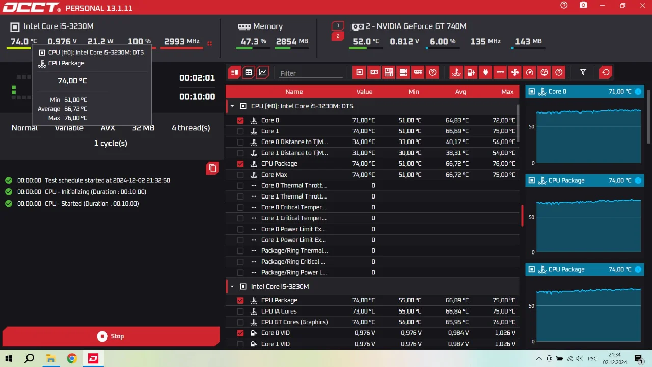This screenshot has height=367, width=652.
Task: Switch monitoring to the table view icon
Action: (249, 72)
